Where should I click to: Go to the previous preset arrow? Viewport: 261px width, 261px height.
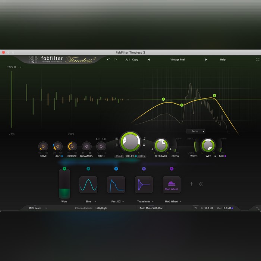pyautogui.click(x=149, y=60)
